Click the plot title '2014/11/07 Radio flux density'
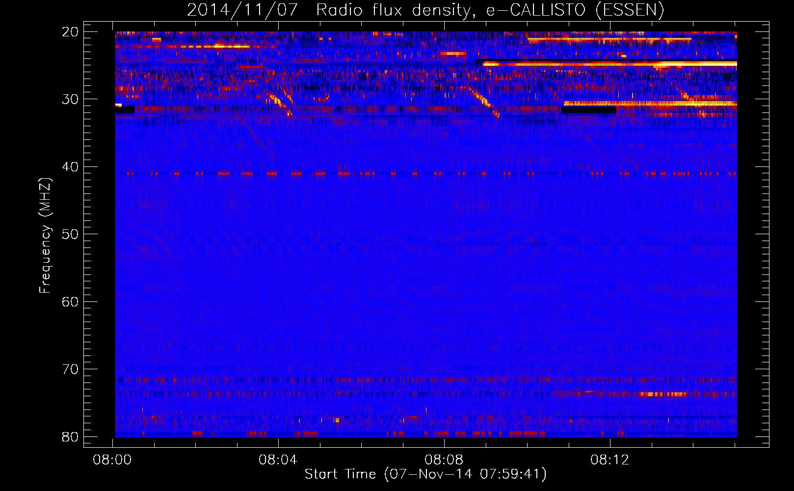 coord(425,10)
